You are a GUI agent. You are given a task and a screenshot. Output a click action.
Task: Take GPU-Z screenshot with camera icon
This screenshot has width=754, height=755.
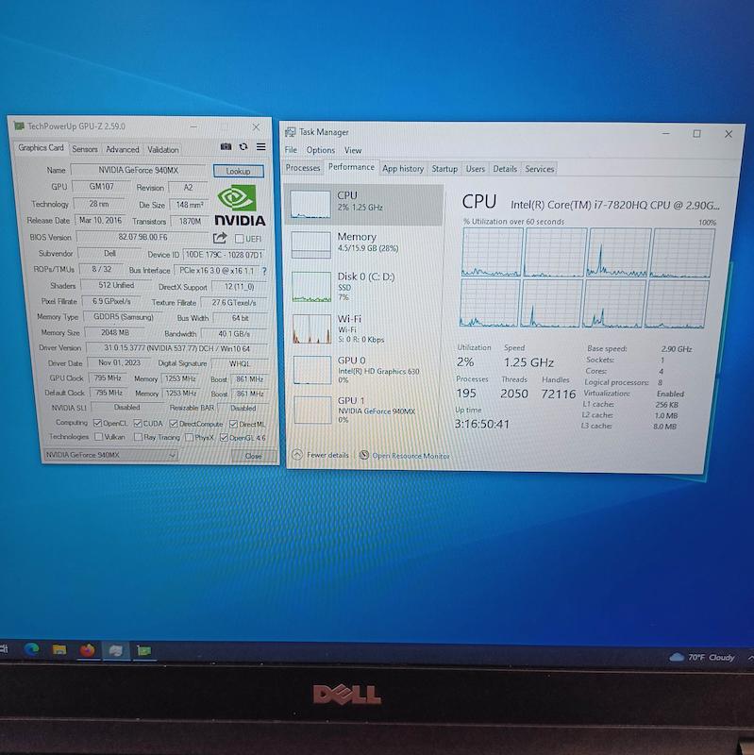coord(226,146)
